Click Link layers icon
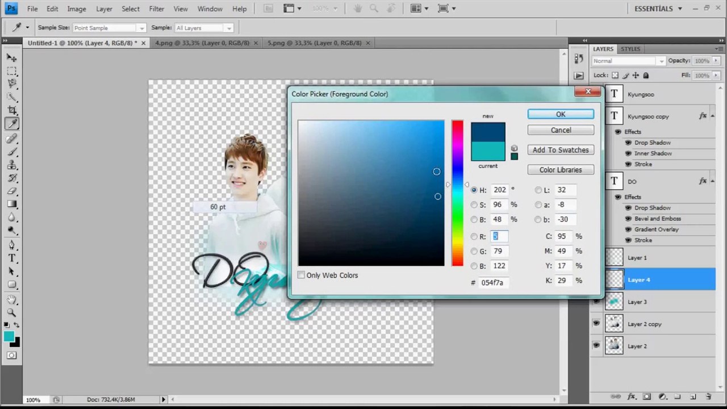Screen dimensions: 727x409 616,397
